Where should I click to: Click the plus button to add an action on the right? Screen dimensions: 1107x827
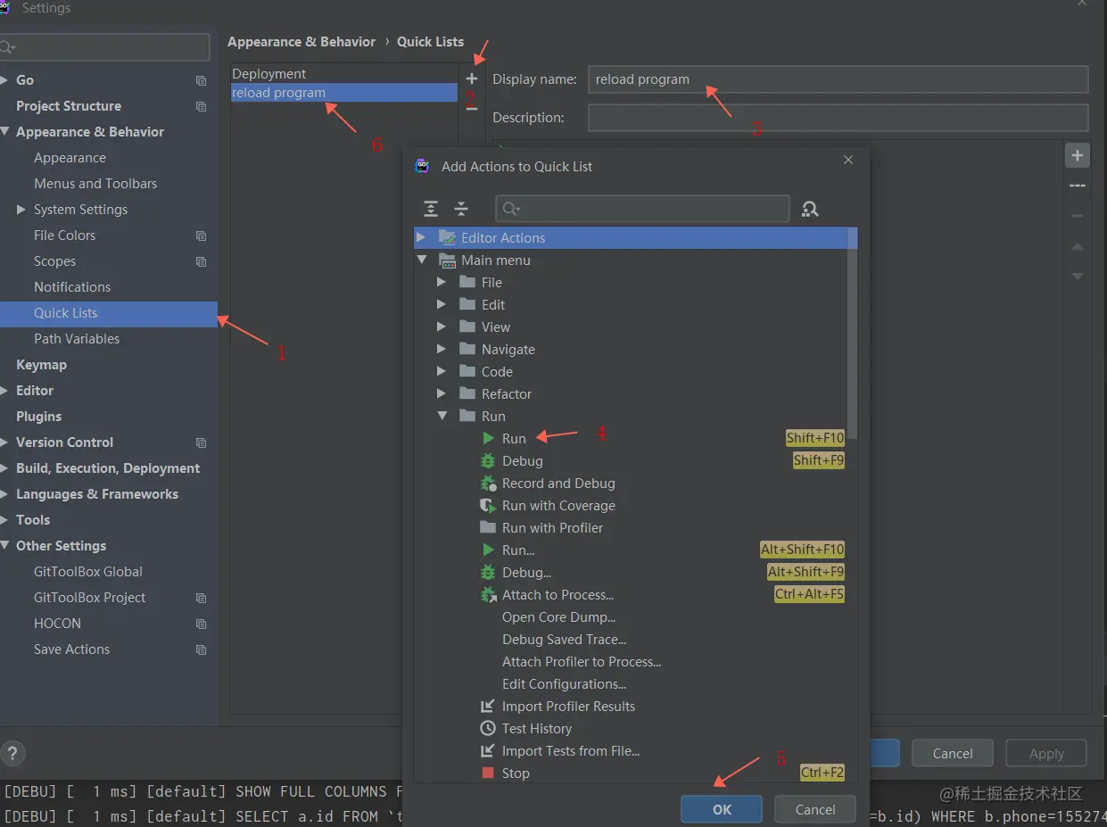pos(1078,155)
